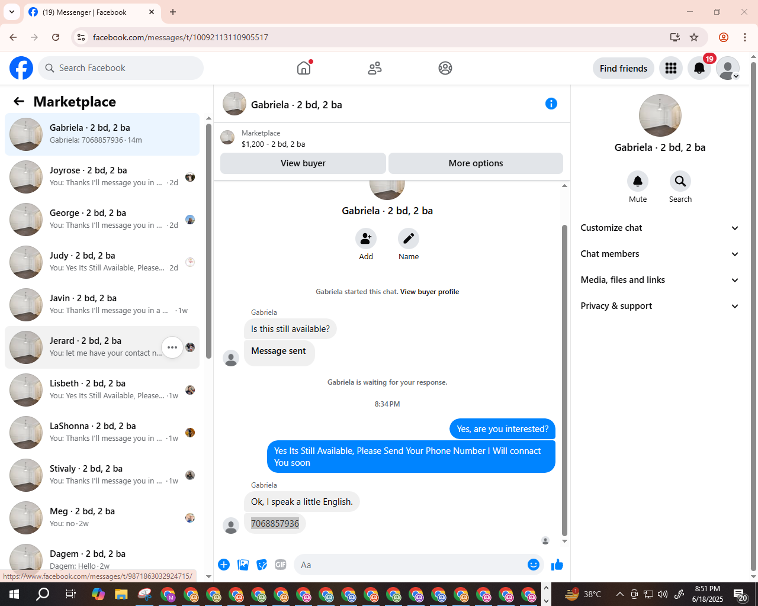
Task: Open the notifications bell
Action: point(699,69)
